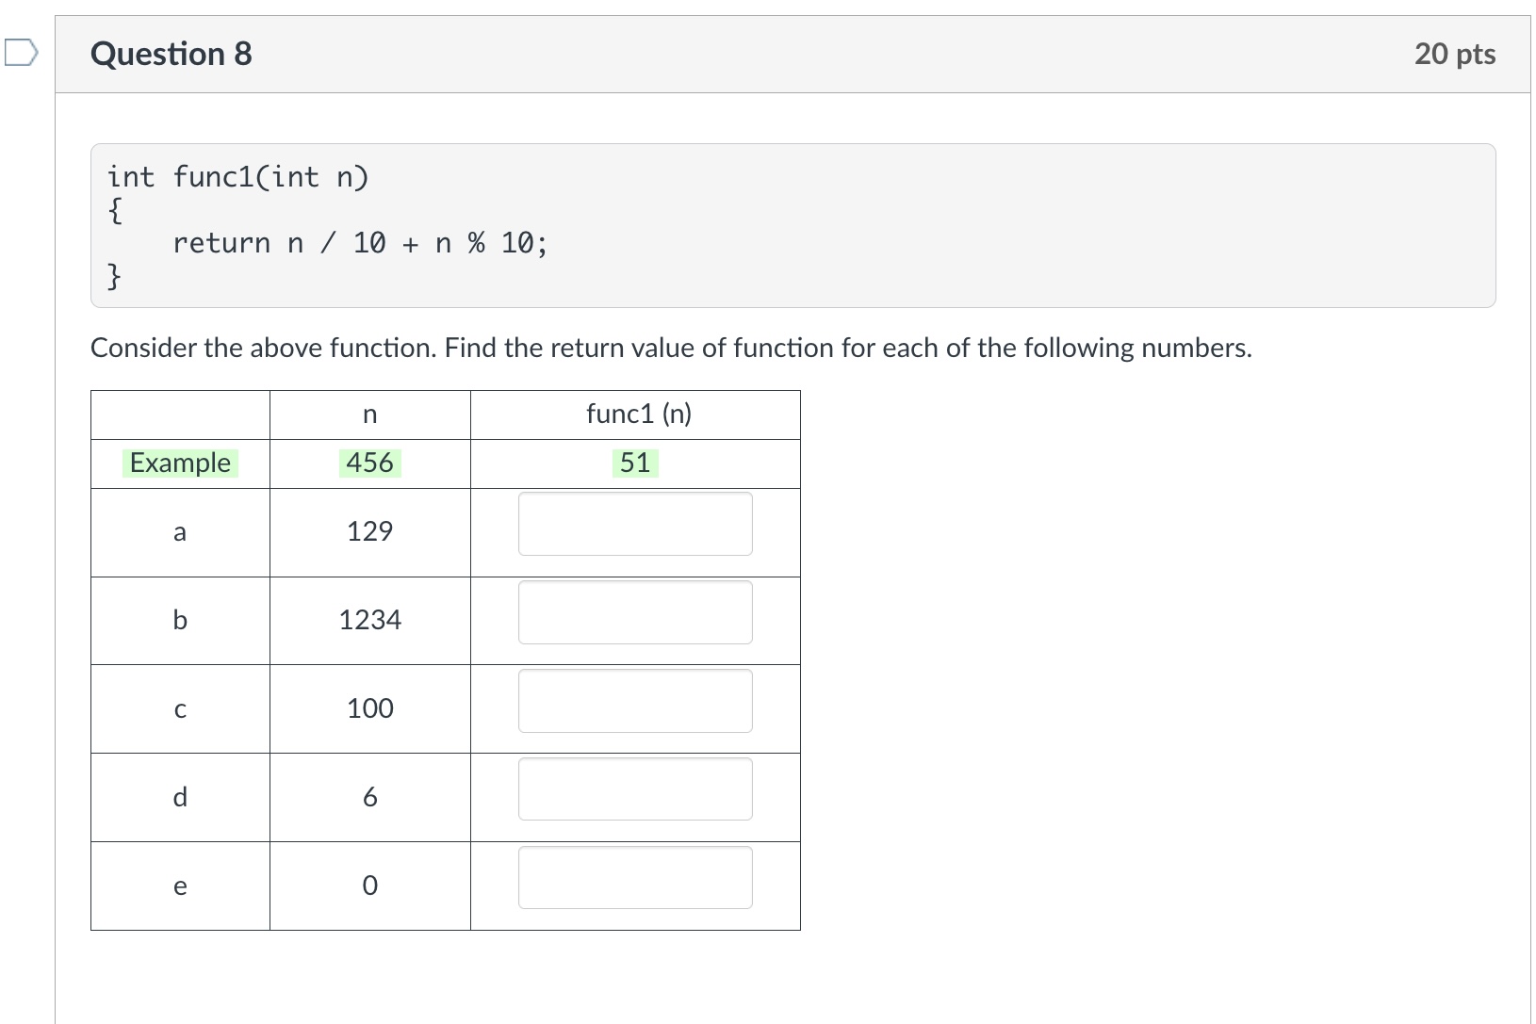Click the answer box for n equals 0

634,877
